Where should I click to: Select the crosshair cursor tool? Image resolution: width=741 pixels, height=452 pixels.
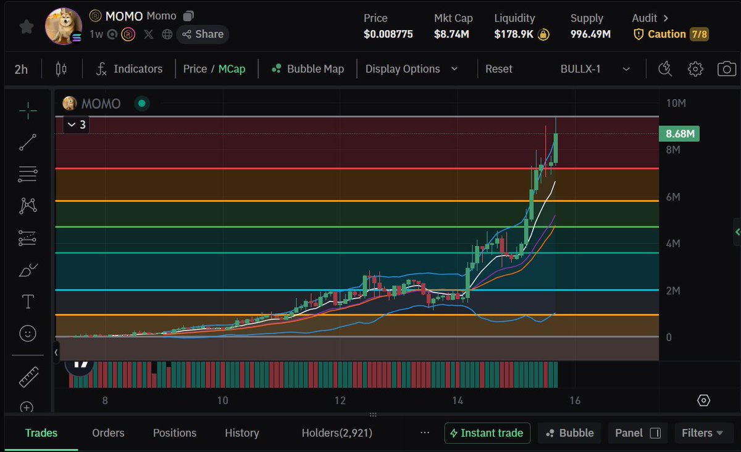[28, 112]
